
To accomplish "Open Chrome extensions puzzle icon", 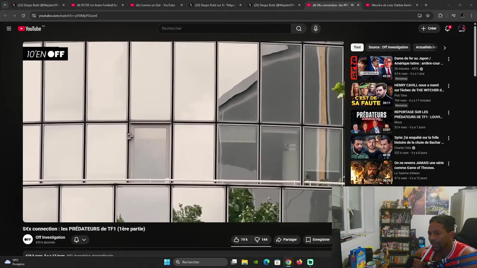I will pyautogui.click(x=440, y=16).
